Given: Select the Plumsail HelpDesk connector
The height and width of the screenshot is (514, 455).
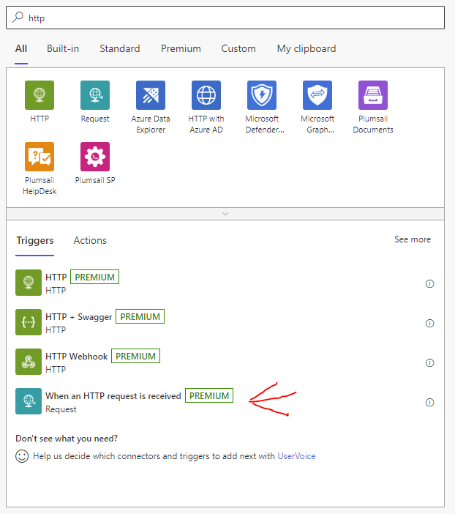Looking at the screenshot, I should pyautogui.click(x=40, y=157).
